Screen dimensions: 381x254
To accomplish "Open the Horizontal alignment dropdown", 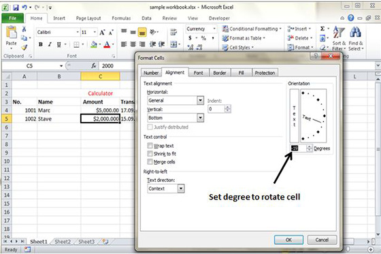I will 200,100.
